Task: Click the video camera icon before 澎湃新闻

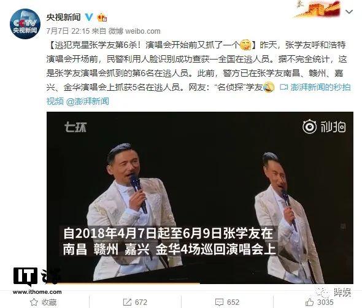Action: (x=283, y=87)
